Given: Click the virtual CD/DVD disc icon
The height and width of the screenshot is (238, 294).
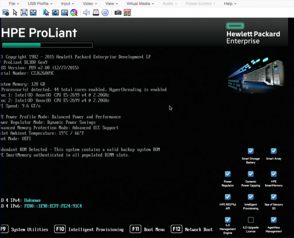Looking at the screenshot, I should coord(105,13).
